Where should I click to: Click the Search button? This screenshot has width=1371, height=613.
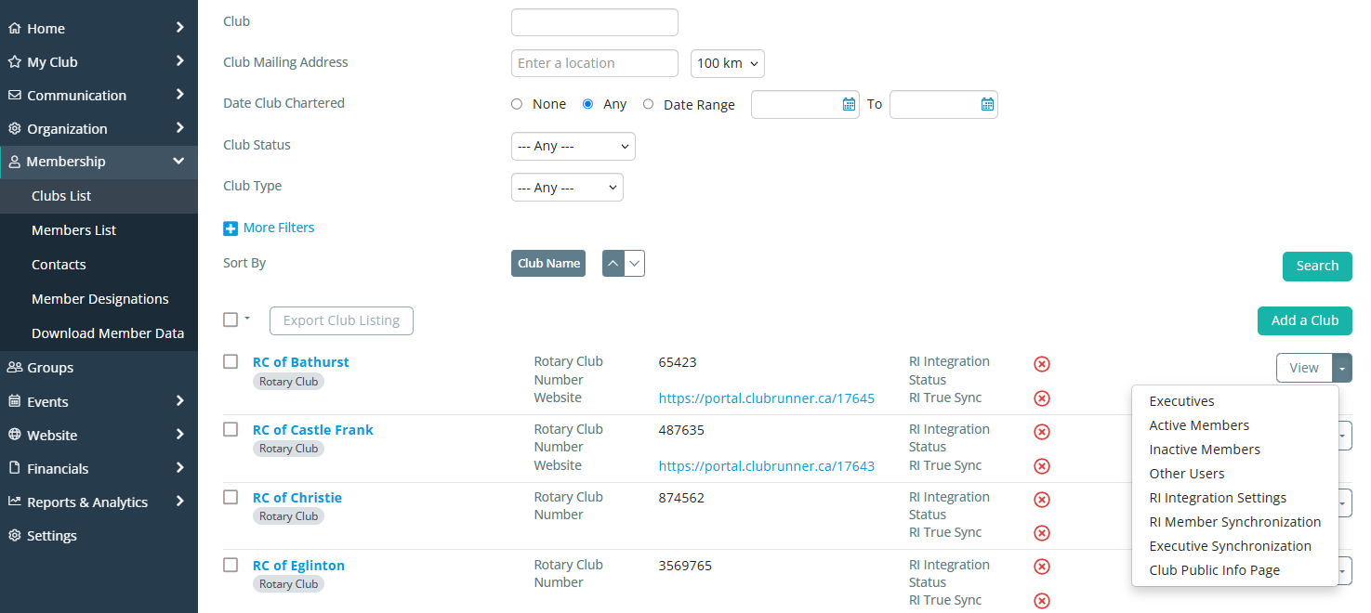click(x=1317, y=266)
